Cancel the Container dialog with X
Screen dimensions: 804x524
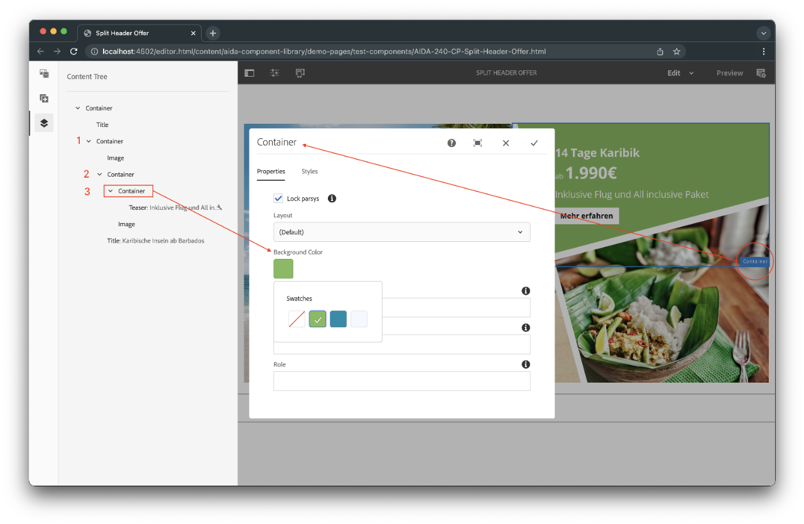tap(506, 143)
